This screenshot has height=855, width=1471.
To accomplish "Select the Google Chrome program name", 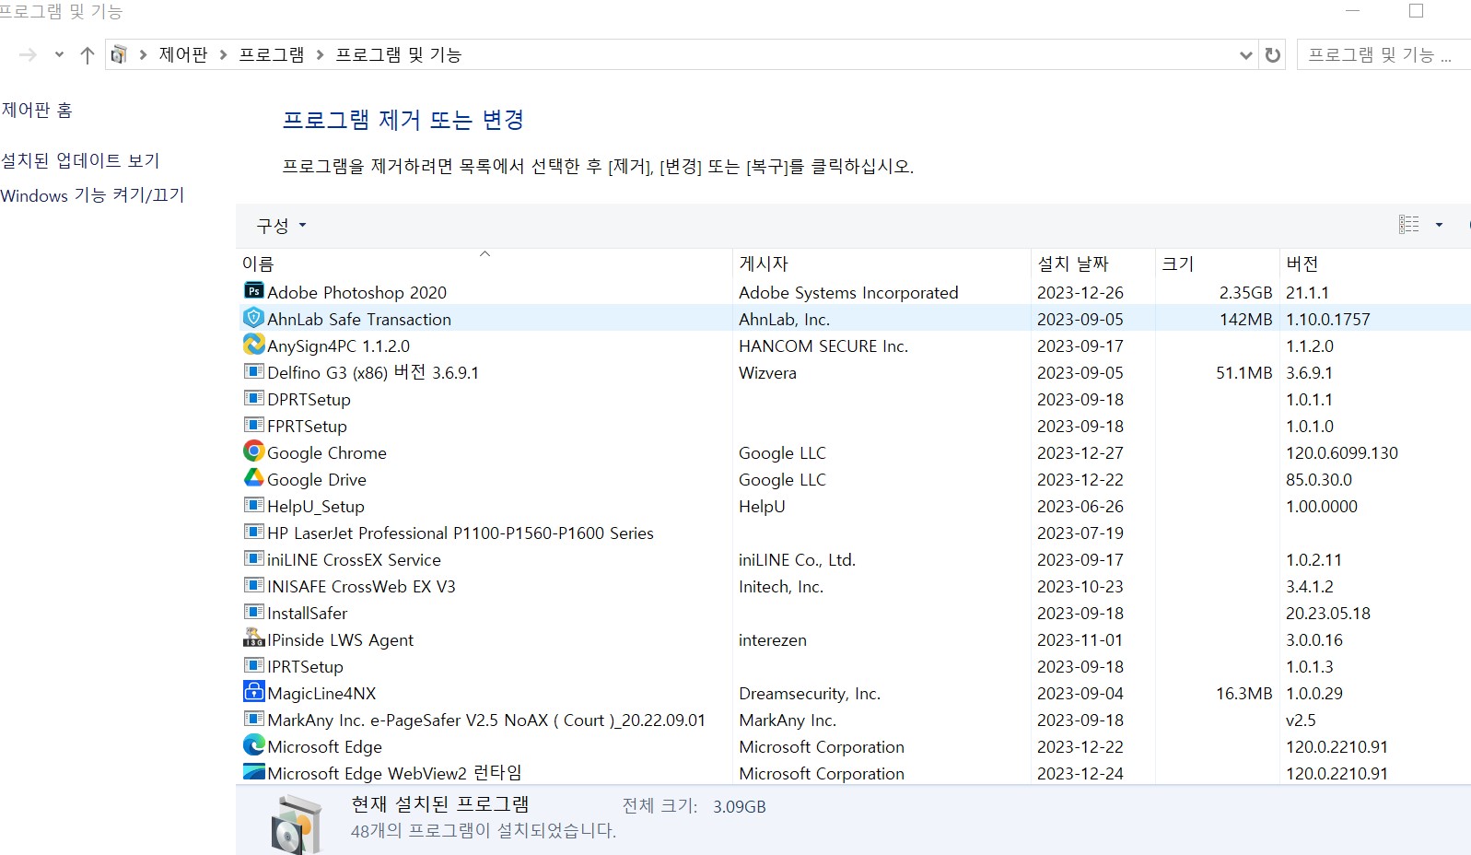I will point(327,452).
